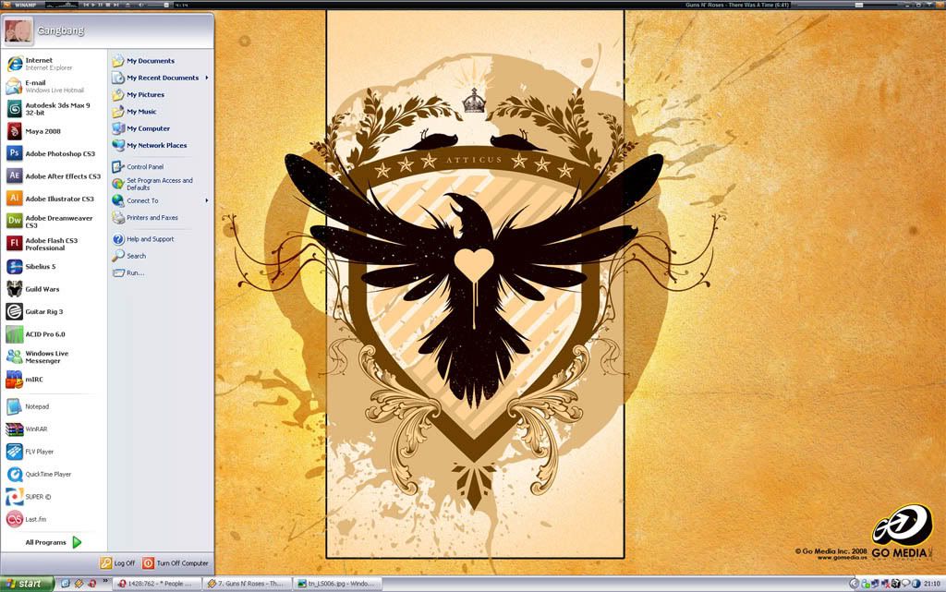This screenshot has height=592, width=946.
Task: Open My Documents folder
Action: (161, 61)
